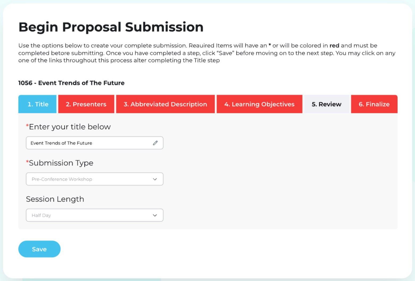The width and height of the screenshot is (415, 281).
Task: Click the Enter your title below label
Action: coord(70,127)
